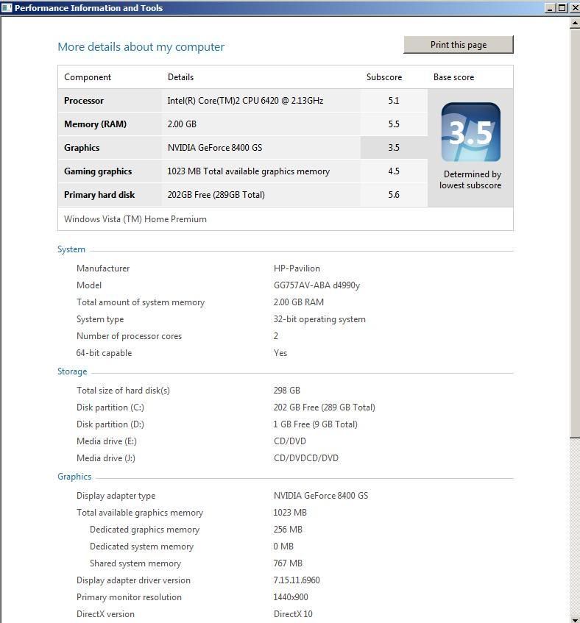Click the memory subscore 5.5
Image resolution: width=580 pixels, height=623 pixels.
click(x=394, y=124)
